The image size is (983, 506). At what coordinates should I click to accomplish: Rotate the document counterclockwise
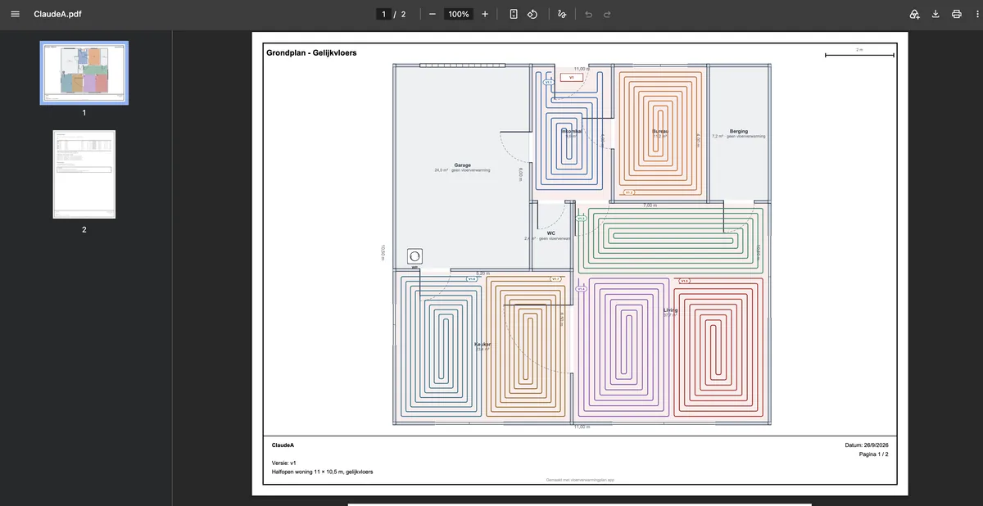coord(532,14)
